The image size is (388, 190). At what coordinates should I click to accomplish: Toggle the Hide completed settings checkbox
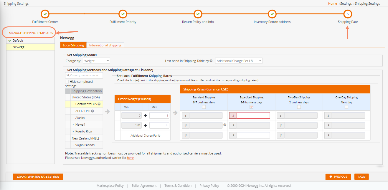coord(67,82)
